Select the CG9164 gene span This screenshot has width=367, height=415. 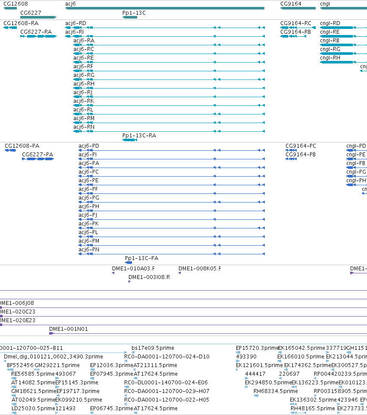click(x=298, y=8)
